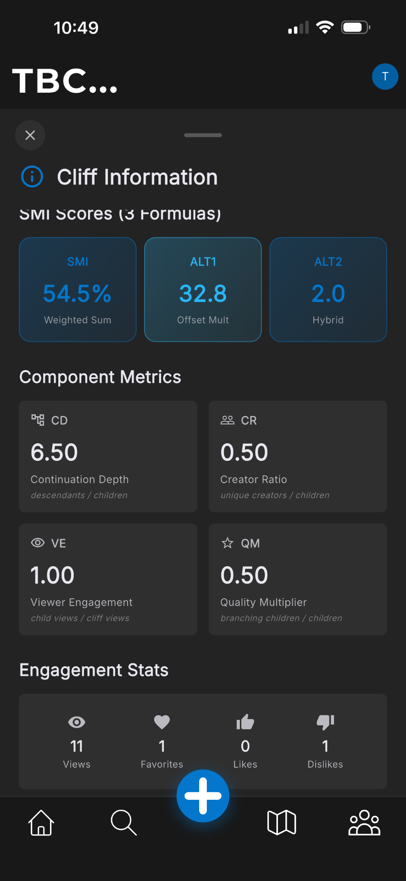This screenshot has height=881, width=406.
Task: Select the SMI Weighted Sum card
Action: [x=78, y=290]
